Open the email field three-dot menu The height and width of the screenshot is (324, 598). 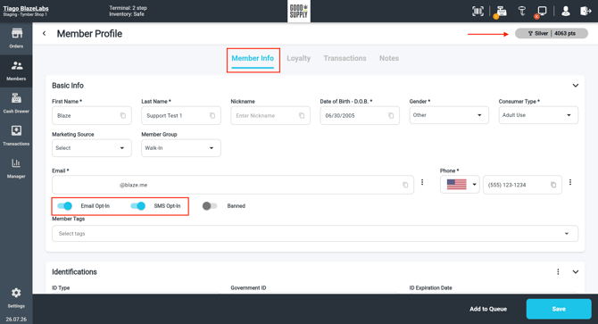[x=422, y=182]
